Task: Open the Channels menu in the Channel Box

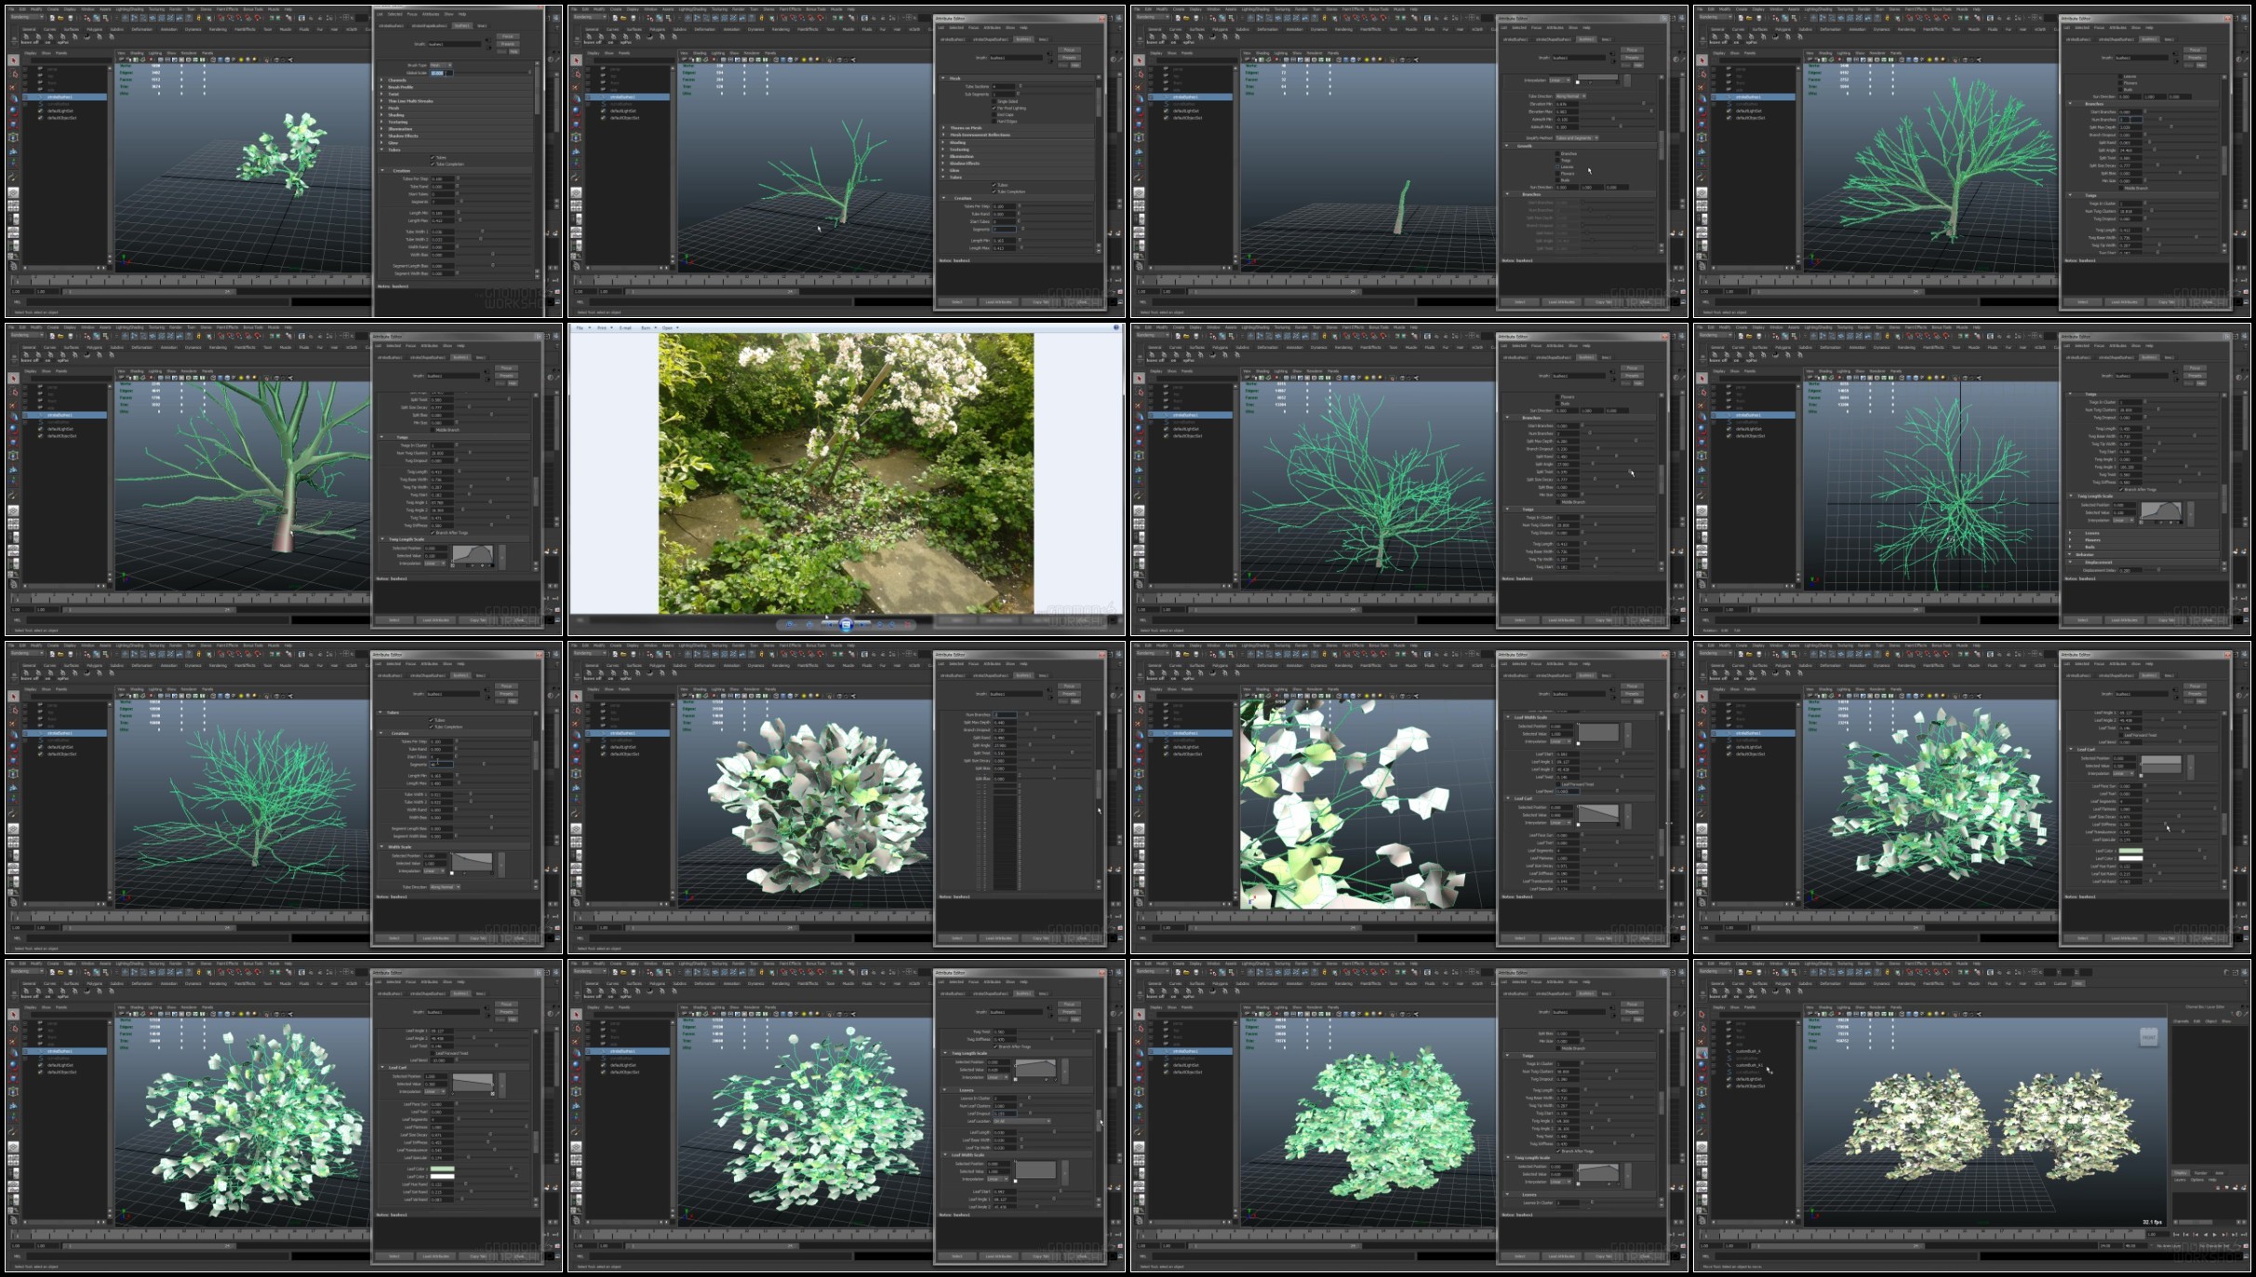Action: (2181, 1021)
